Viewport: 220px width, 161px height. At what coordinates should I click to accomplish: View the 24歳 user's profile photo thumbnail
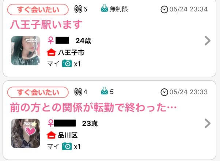coord(26,51)
